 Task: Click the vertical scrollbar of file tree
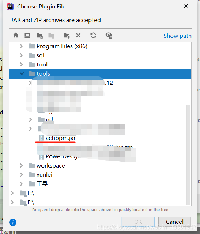click(x=189, y=155)
